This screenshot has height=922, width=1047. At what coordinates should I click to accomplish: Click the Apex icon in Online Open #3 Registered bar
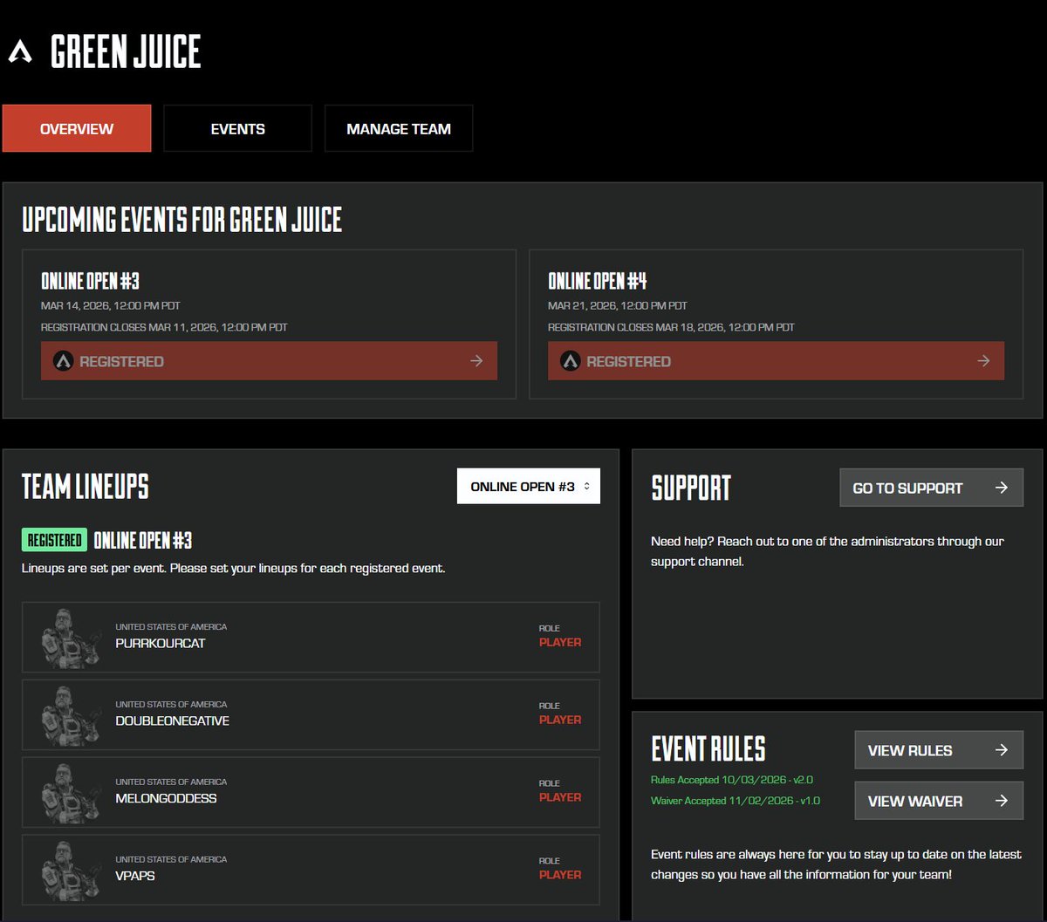click(63, 361)
